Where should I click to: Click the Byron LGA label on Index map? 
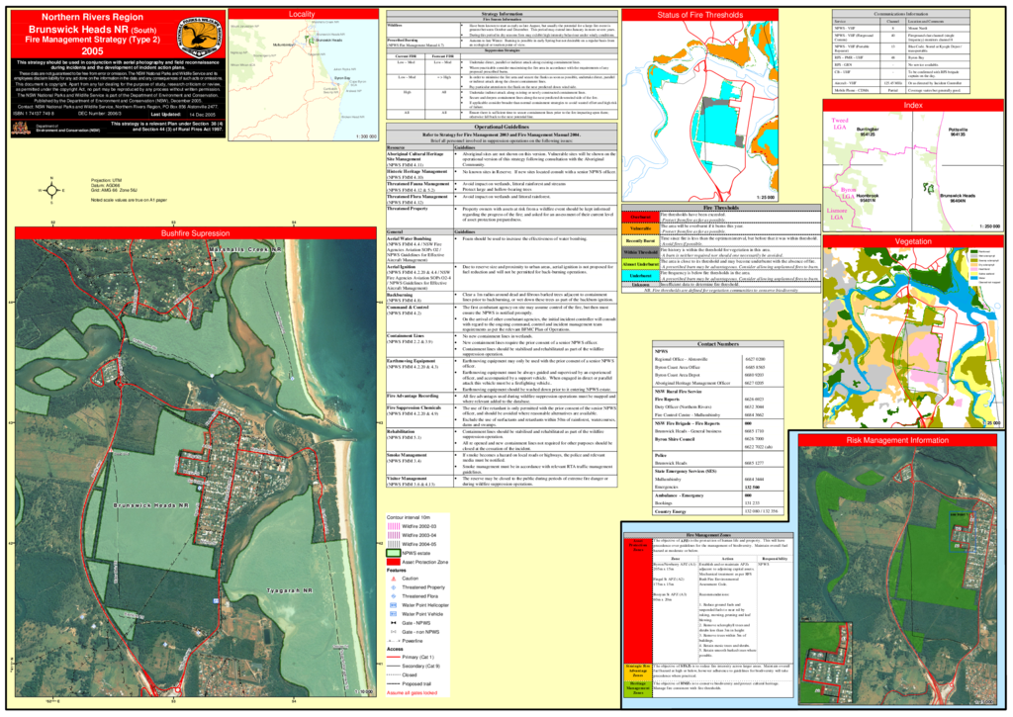(848, 193)
